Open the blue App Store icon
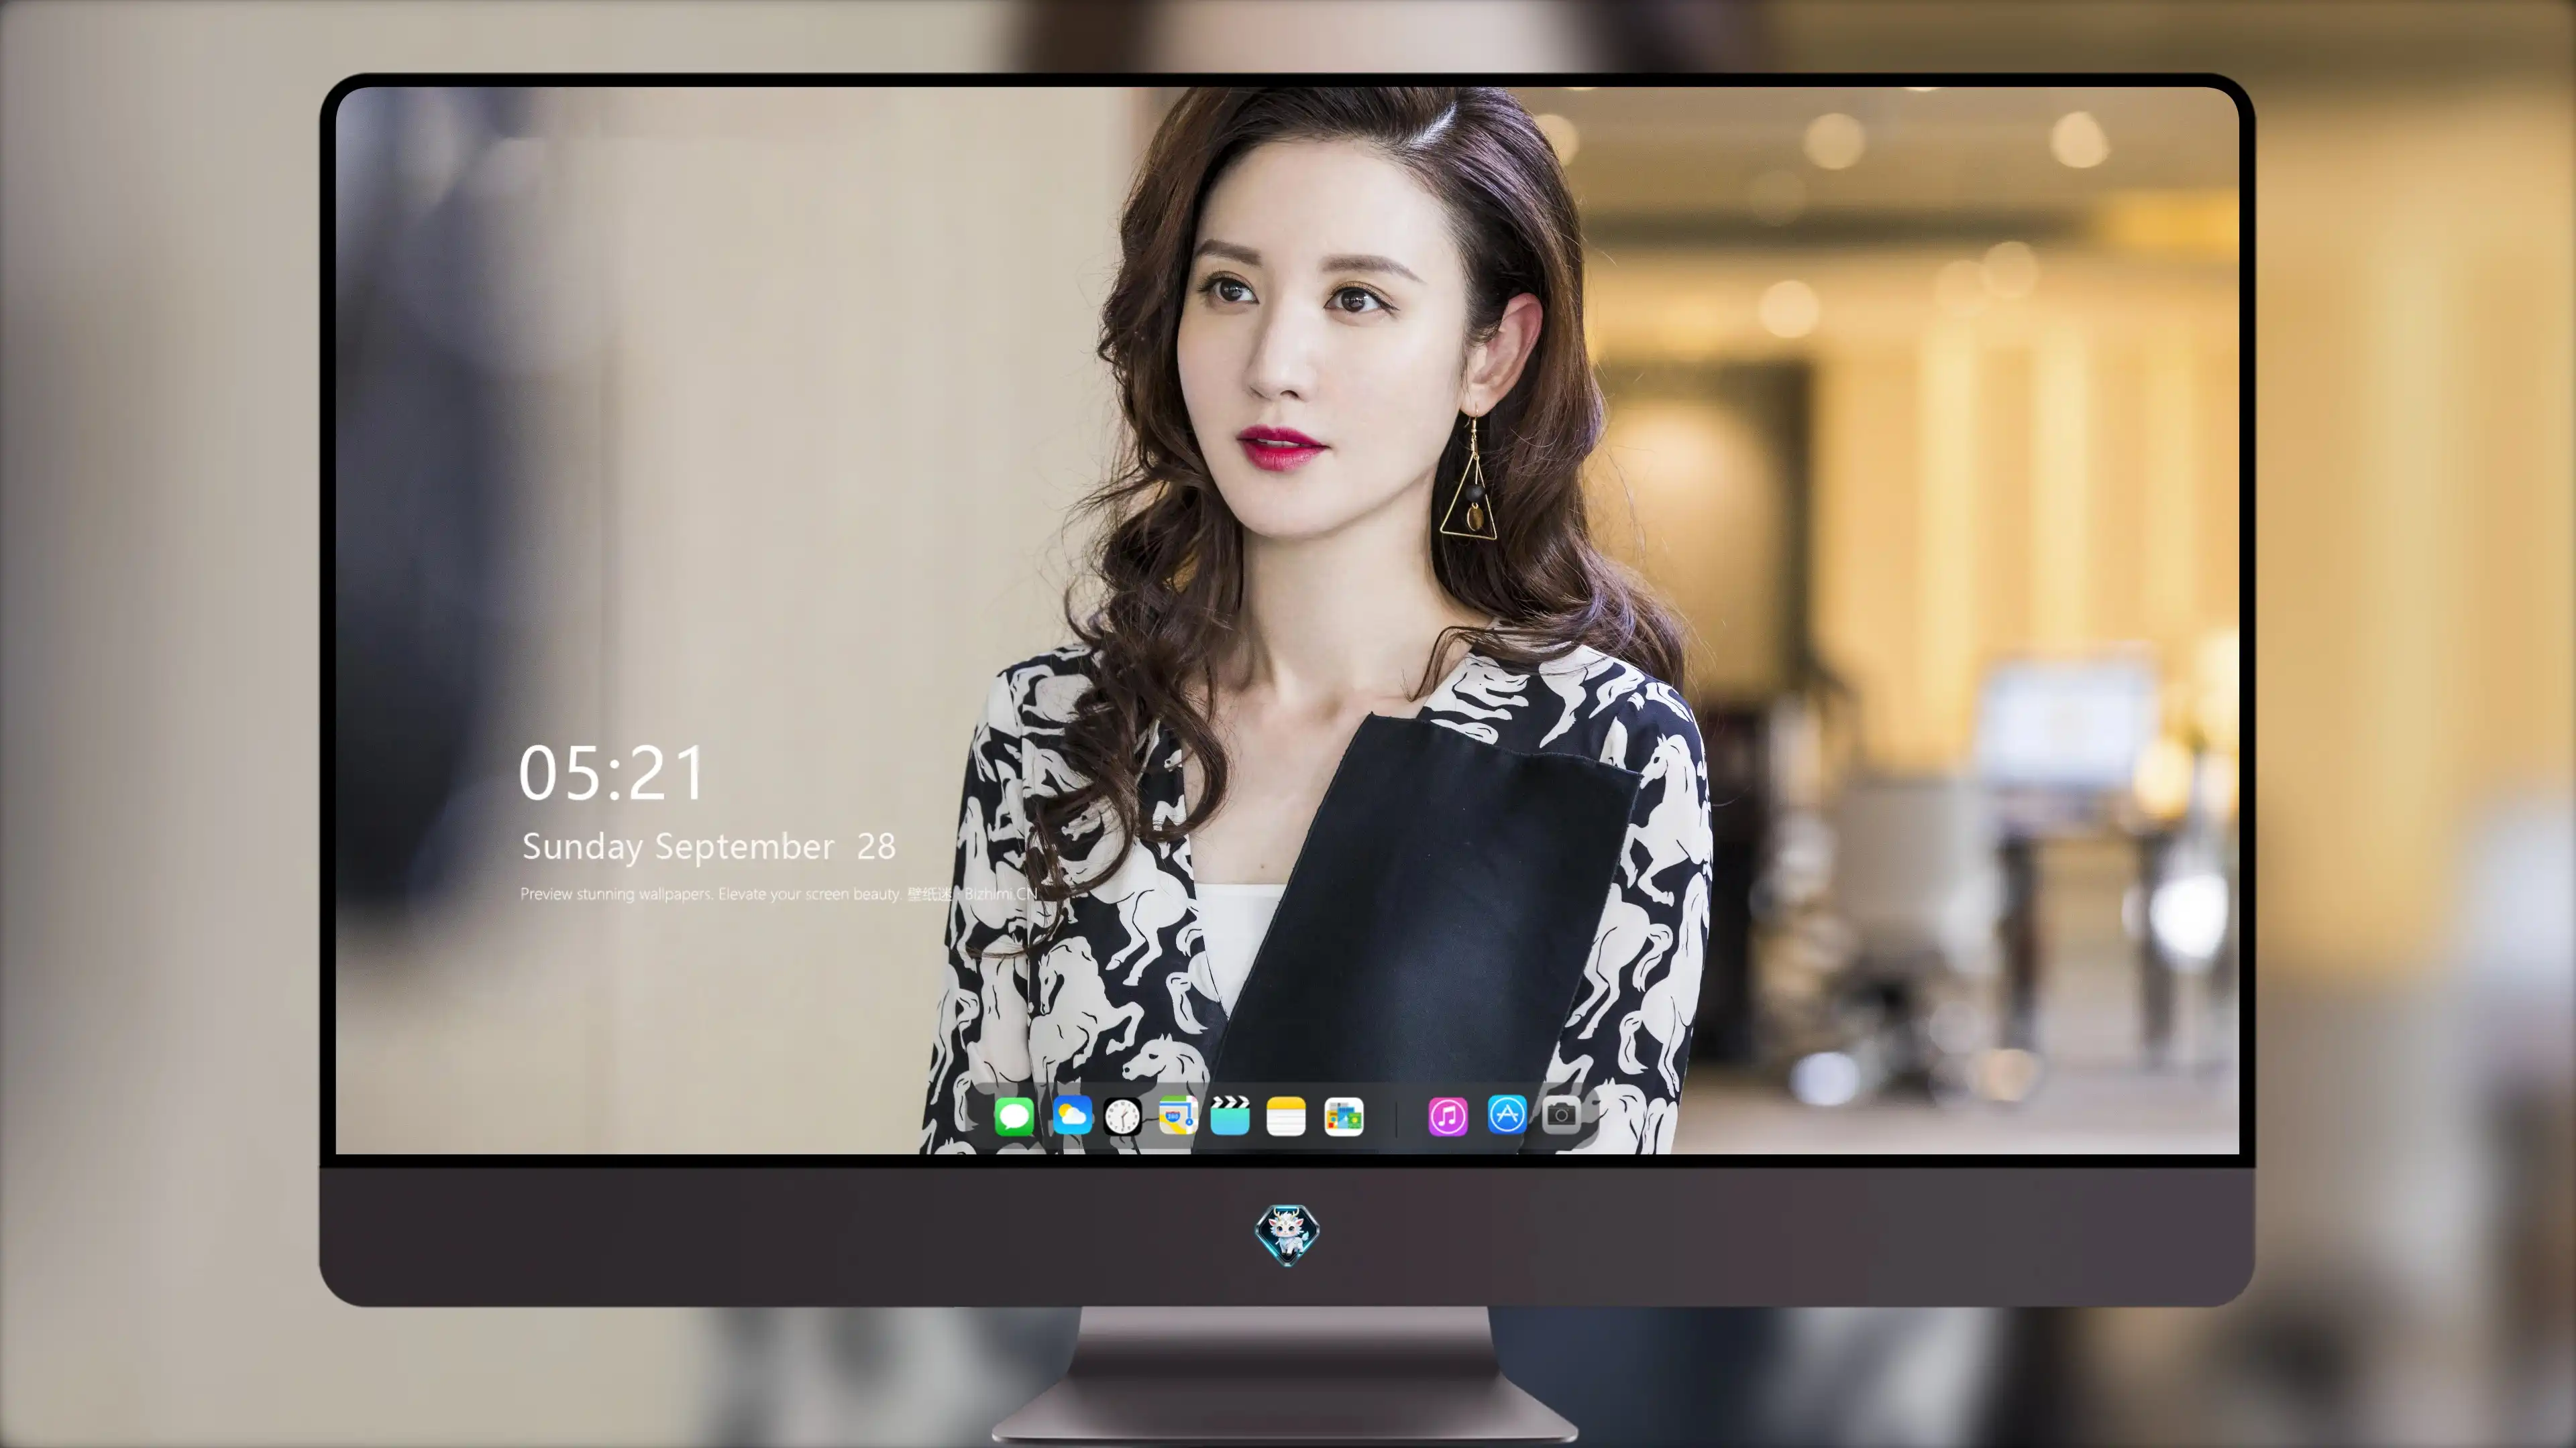This screenshot has width=2576, height=1448. (x=1506, y=1115)
